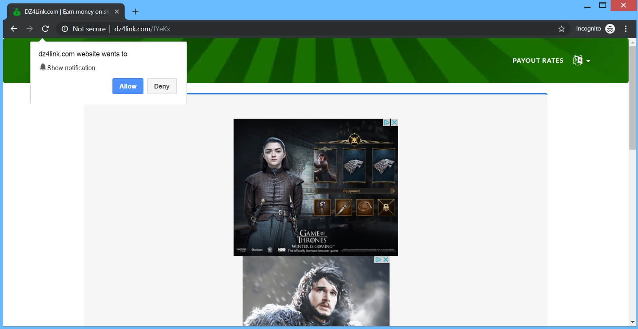The height and width of the screenshot is (329, 638).
Task: Go back to the previous page
Action: point(14,29)
